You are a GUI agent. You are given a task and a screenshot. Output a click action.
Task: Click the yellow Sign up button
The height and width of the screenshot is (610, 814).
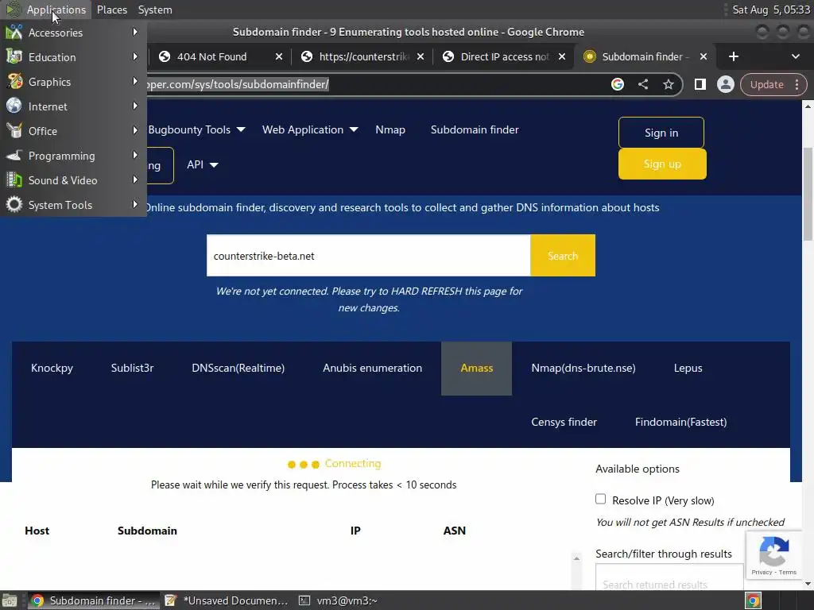pos(662,164)
